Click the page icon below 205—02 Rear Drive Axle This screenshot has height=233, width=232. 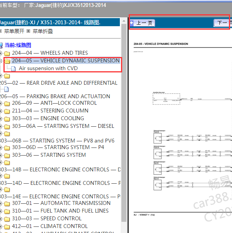click(7, 89)
